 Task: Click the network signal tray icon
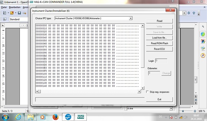tap(181, 117)
